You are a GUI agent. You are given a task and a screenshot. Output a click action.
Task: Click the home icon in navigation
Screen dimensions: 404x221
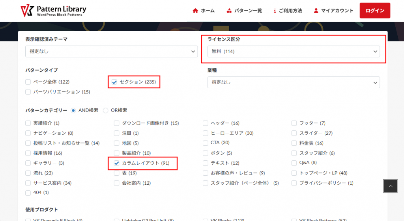(195, 11)
